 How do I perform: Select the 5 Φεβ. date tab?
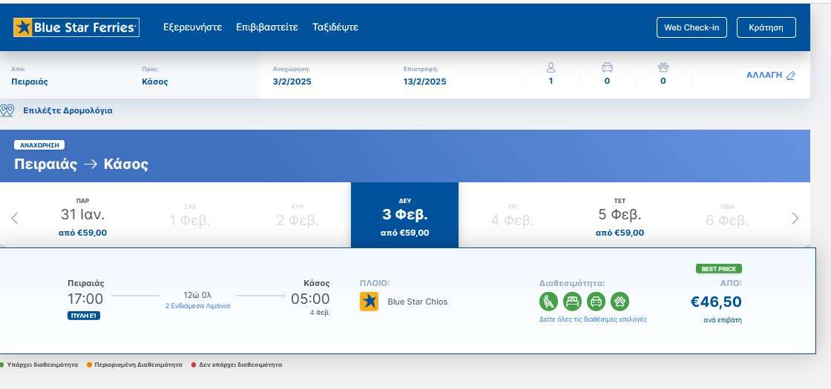620,216
